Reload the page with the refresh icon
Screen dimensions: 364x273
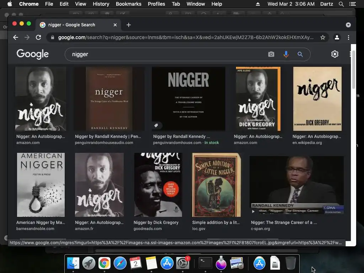pos(38,37)
